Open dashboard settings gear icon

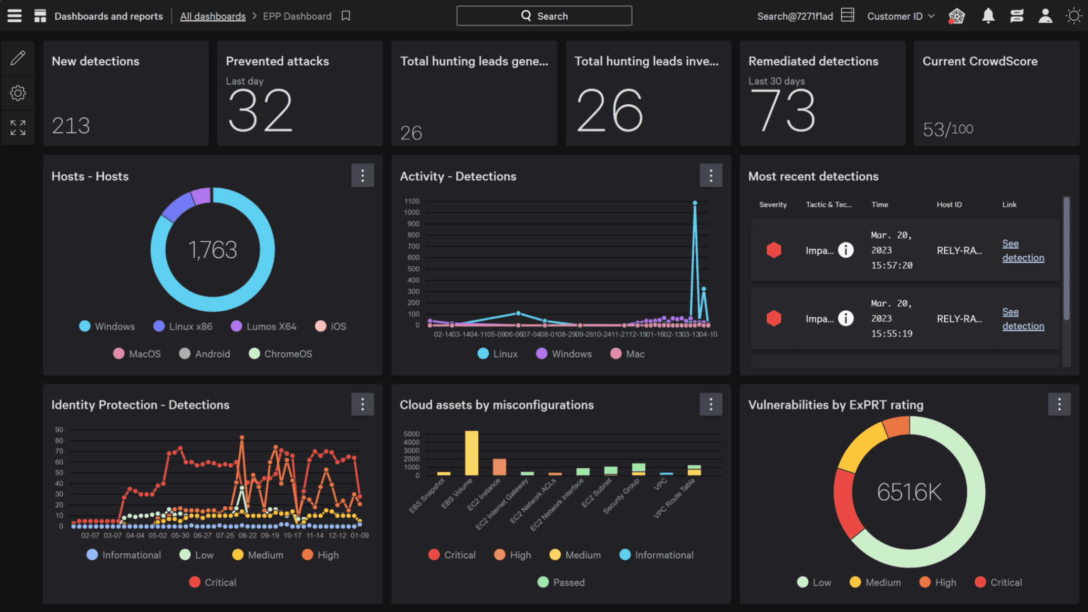coord(18,93)
